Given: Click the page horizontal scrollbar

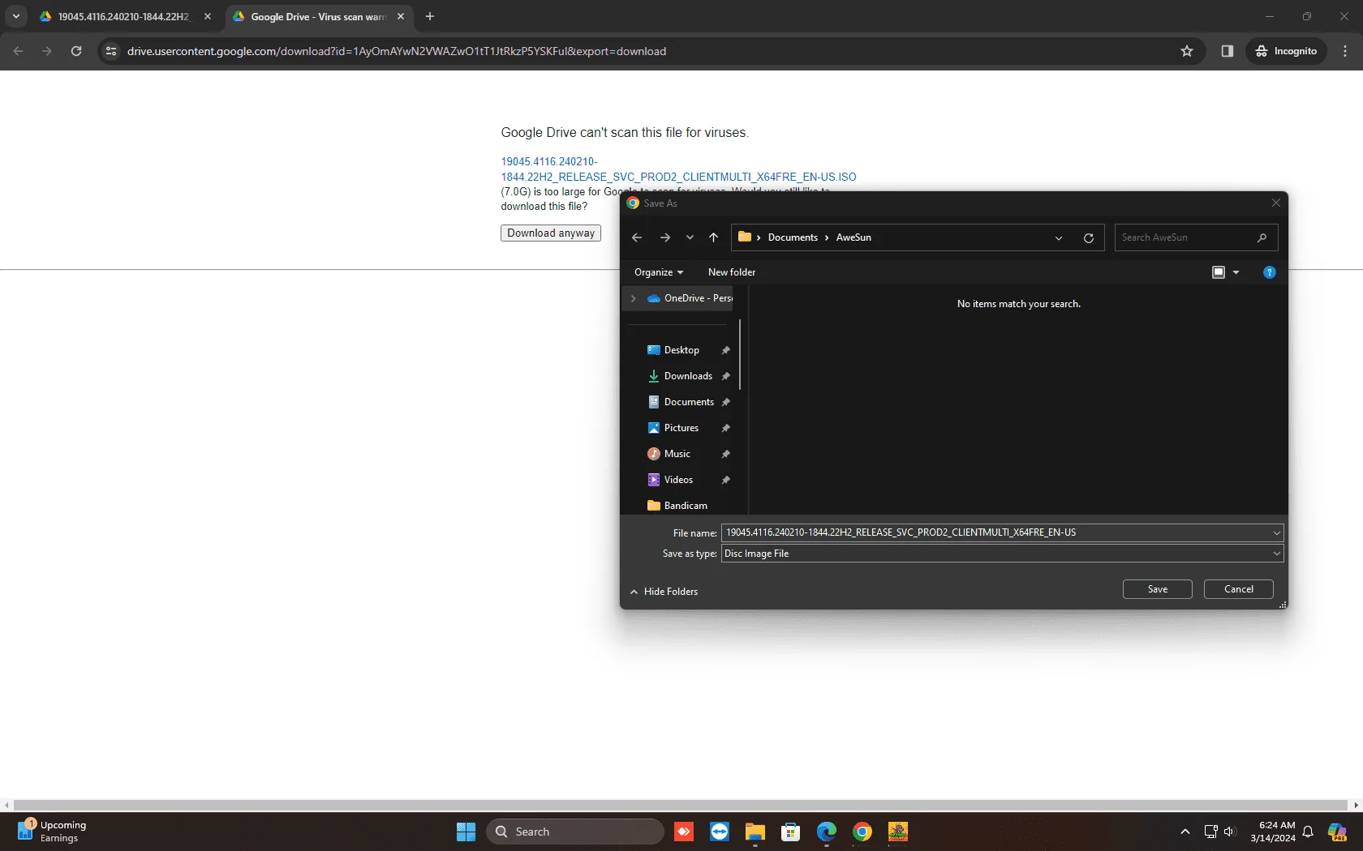Looking at the screenshot, I should pyautogui.click(x=681, y=806).
